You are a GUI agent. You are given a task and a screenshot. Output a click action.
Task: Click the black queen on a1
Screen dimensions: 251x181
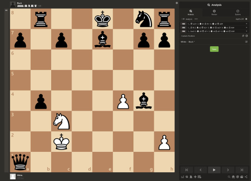[20, 162]
